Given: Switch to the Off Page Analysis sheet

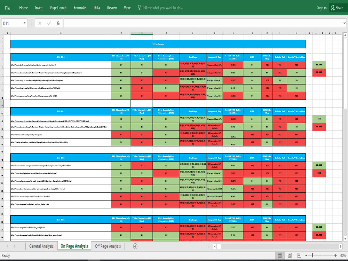Looking at the screenshot, I should 108,246.
